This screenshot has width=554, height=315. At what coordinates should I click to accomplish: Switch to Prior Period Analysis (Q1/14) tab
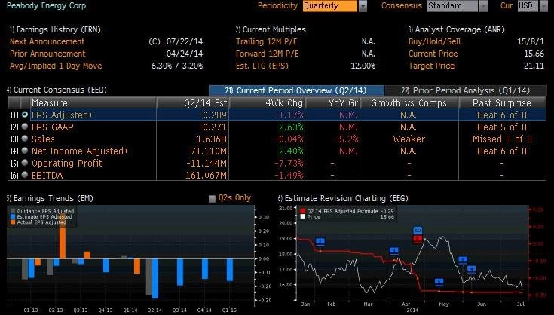pyautogui.click(x=466, y=90)
